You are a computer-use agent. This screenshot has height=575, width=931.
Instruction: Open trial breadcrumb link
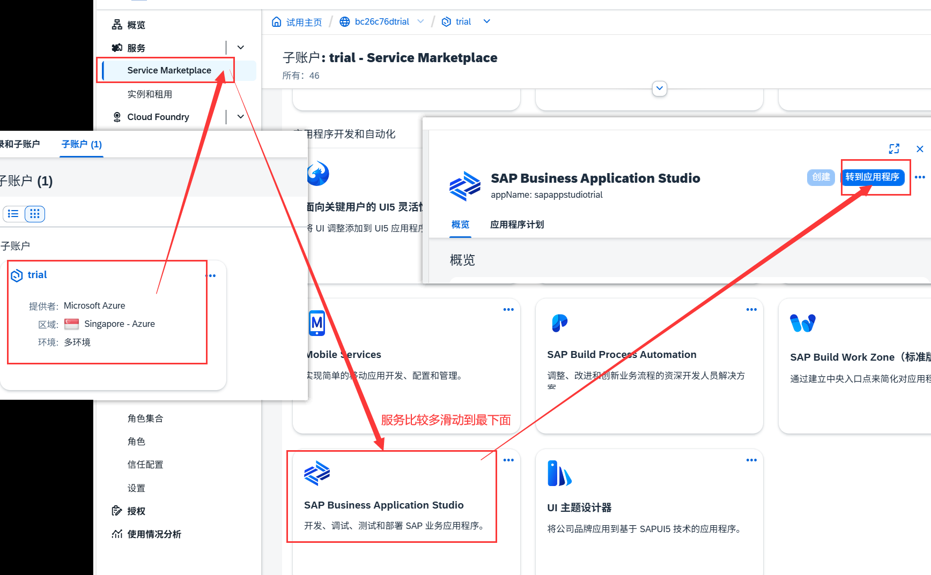[x=463, y=21]
